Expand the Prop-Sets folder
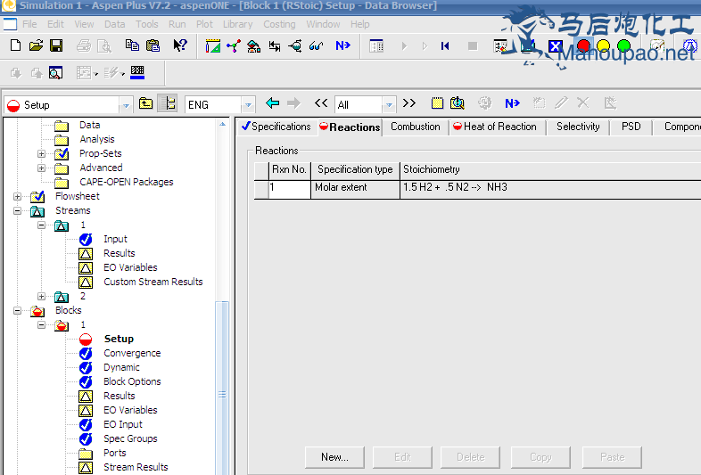Viewport: 701px width, 475px height. point(41,154)
